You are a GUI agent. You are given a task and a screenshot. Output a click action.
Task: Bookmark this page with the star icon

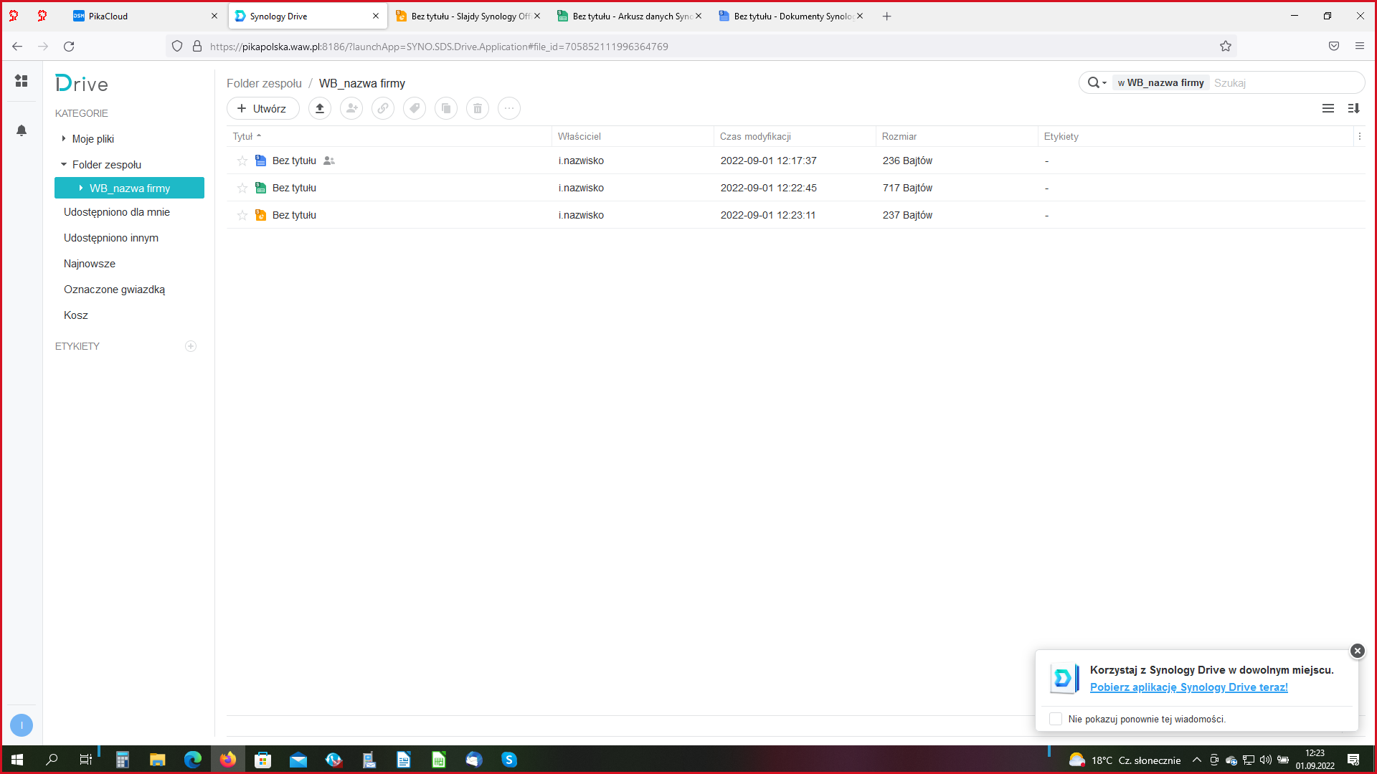pyautogui.click(x=1226, y=47)
